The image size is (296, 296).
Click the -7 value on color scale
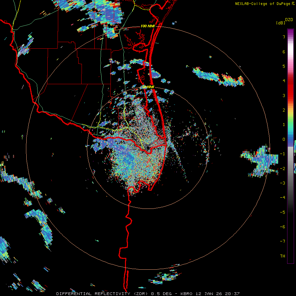(x=283, y=241)
